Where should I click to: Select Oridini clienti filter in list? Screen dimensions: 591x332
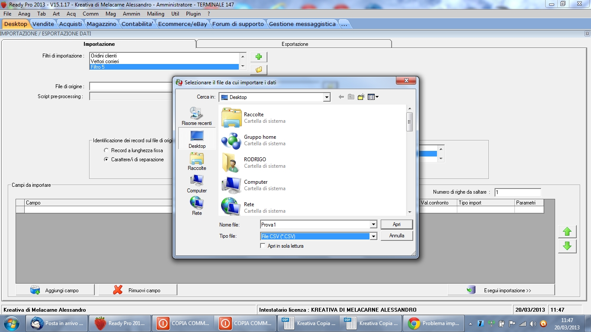pos(164,56)
